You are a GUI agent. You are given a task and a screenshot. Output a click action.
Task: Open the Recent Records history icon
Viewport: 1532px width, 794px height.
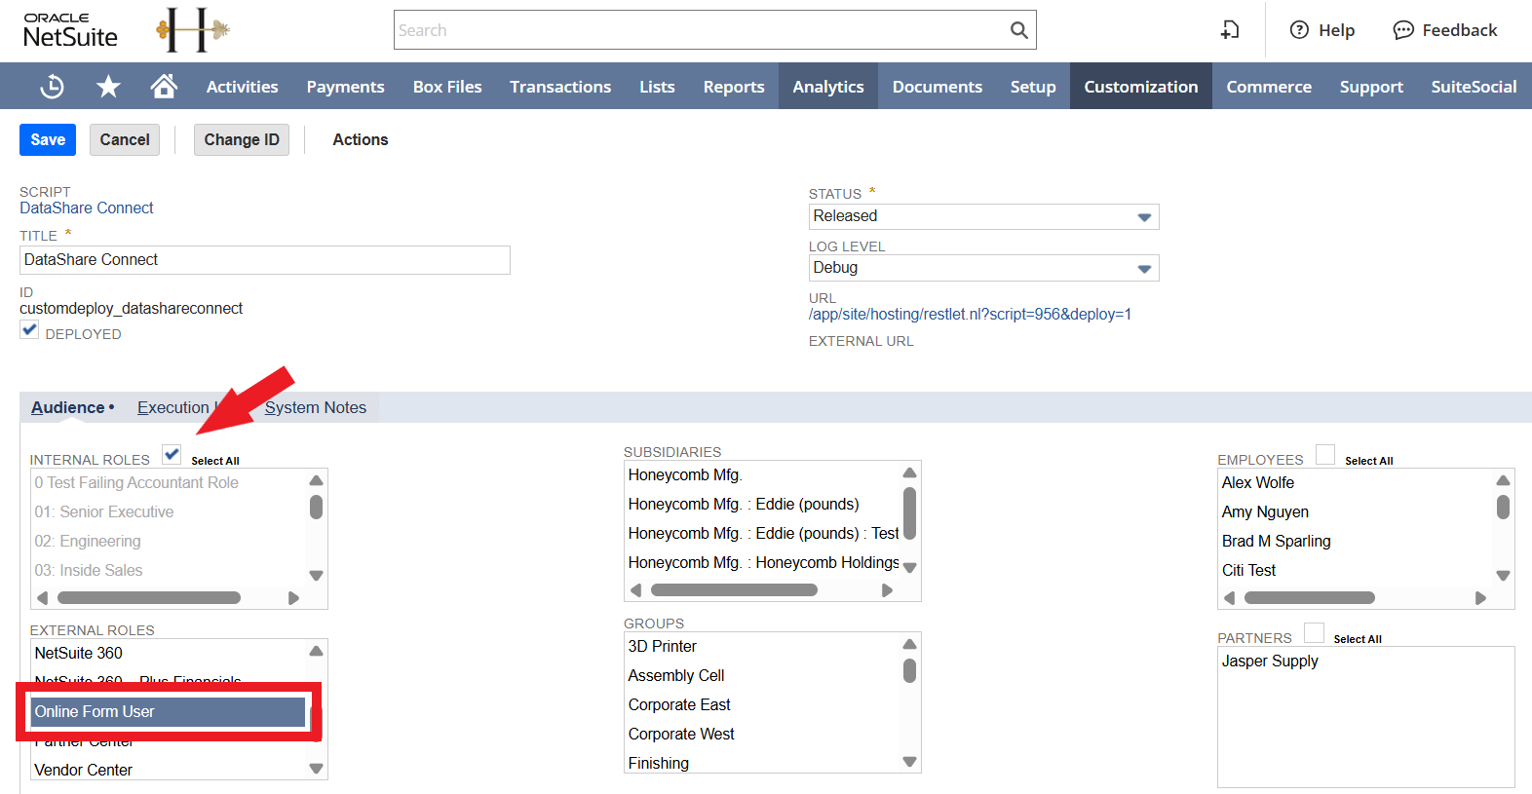click(x=52, y=87)
